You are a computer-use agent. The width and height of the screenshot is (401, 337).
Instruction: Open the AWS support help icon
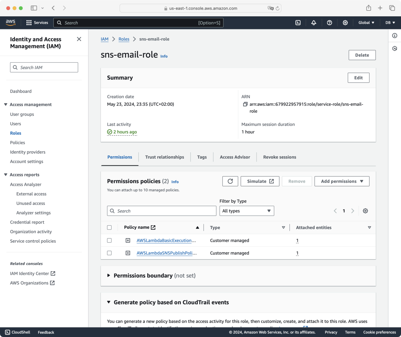pos(329,23)
